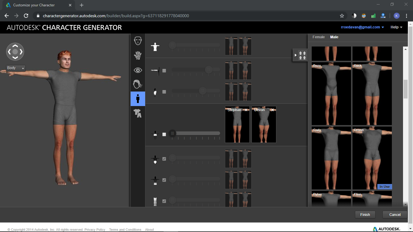Click the active chest region blend icon

(155, 134)
